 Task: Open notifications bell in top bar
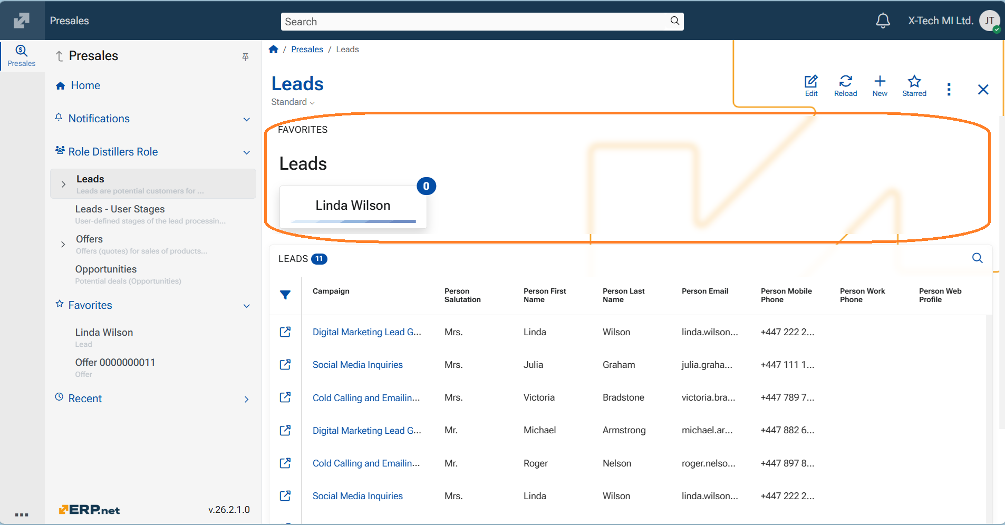tap(883, 21)
